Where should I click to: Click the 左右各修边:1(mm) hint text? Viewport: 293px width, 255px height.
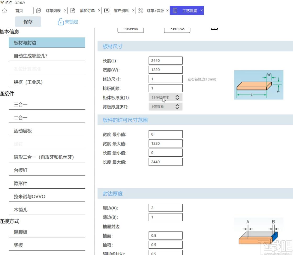202,79
